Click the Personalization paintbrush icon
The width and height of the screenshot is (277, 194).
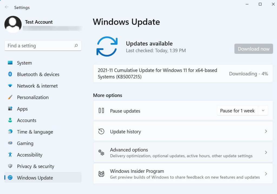coord(10,97)
